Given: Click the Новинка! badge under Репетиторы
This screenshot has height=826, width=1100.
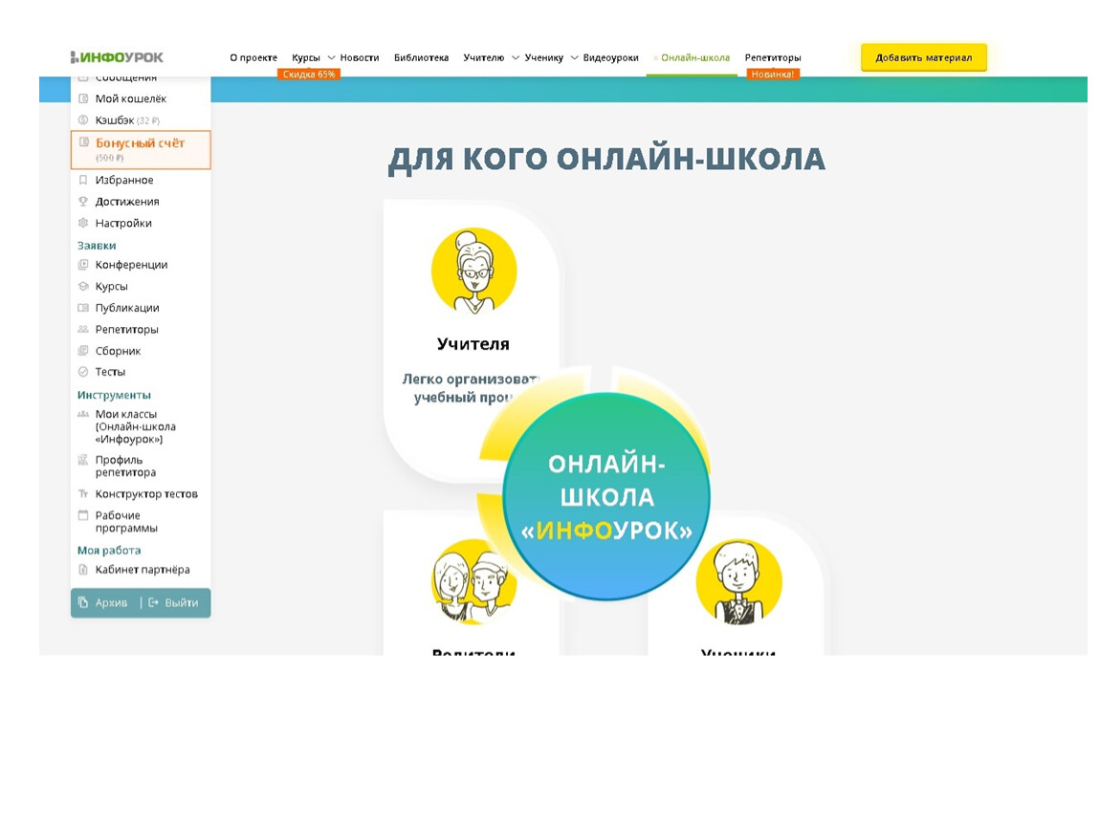Looking at the screenshot, I should coord(773,75).
